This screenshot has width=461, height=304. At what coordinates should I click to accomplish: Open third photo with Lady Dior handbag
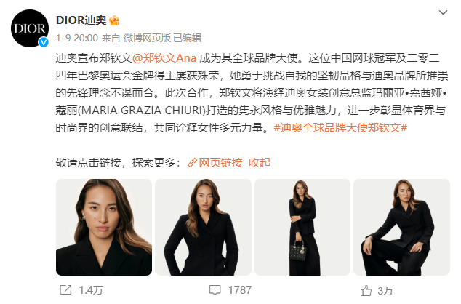[x=302, y=227]
